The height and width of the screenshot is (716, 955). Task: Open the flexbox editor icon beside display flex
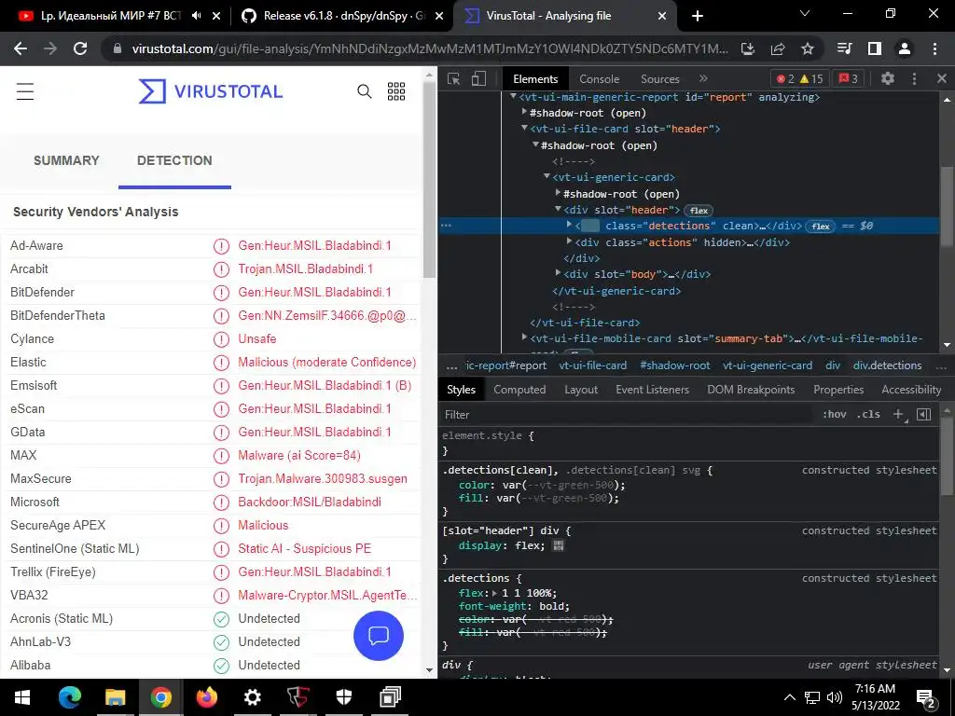(558, 545)
